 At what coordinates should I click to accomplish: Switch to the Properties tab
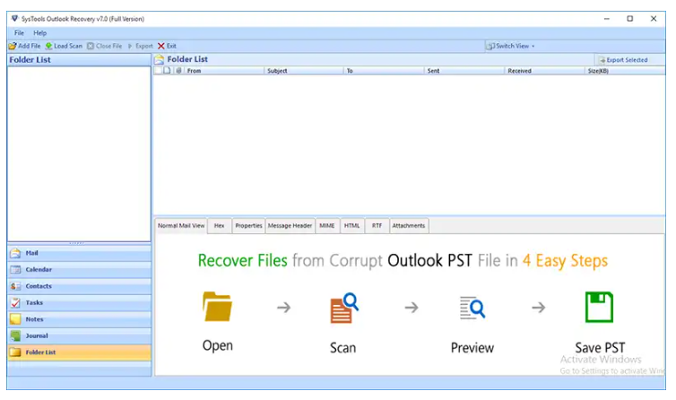tap(248, 226)
